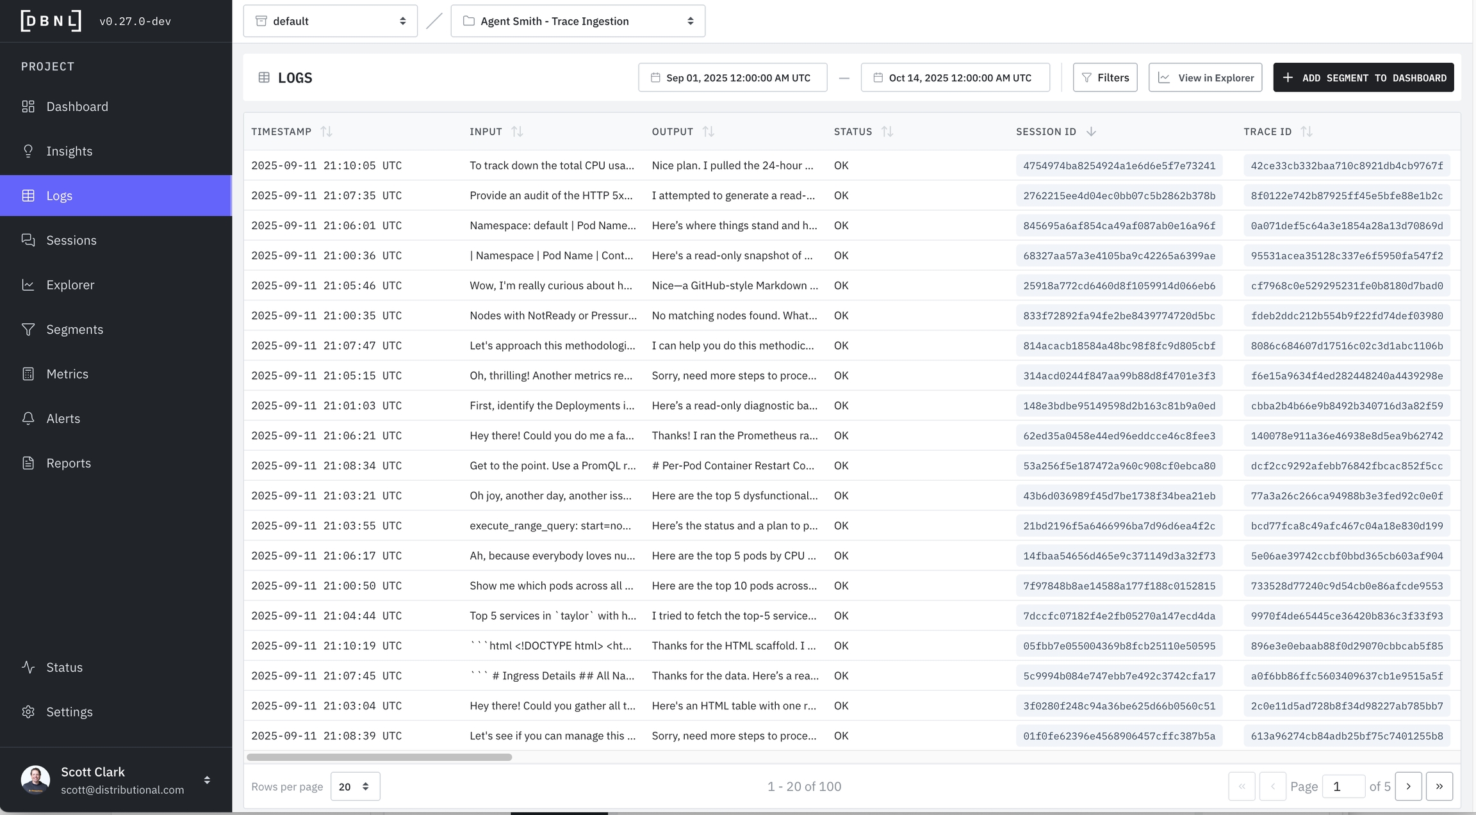The image size is (1476, 815).
Task: Go to Metrics in sidebar
Action: [67, 374]
